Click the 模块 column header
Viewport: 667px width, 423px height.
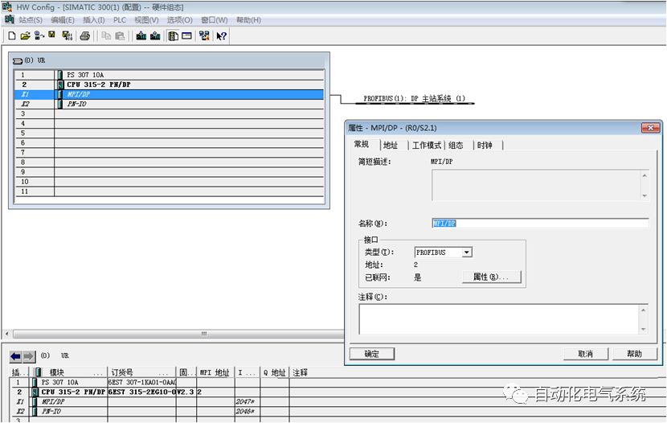tap(70, 372)
